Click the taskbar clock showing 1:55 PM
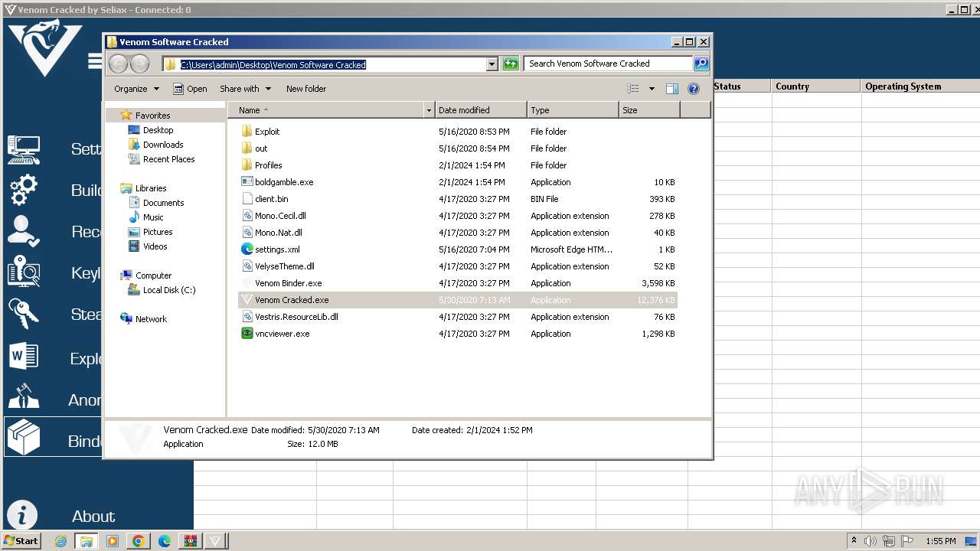This screenshot has height=551, width=980. coord(941,541)
